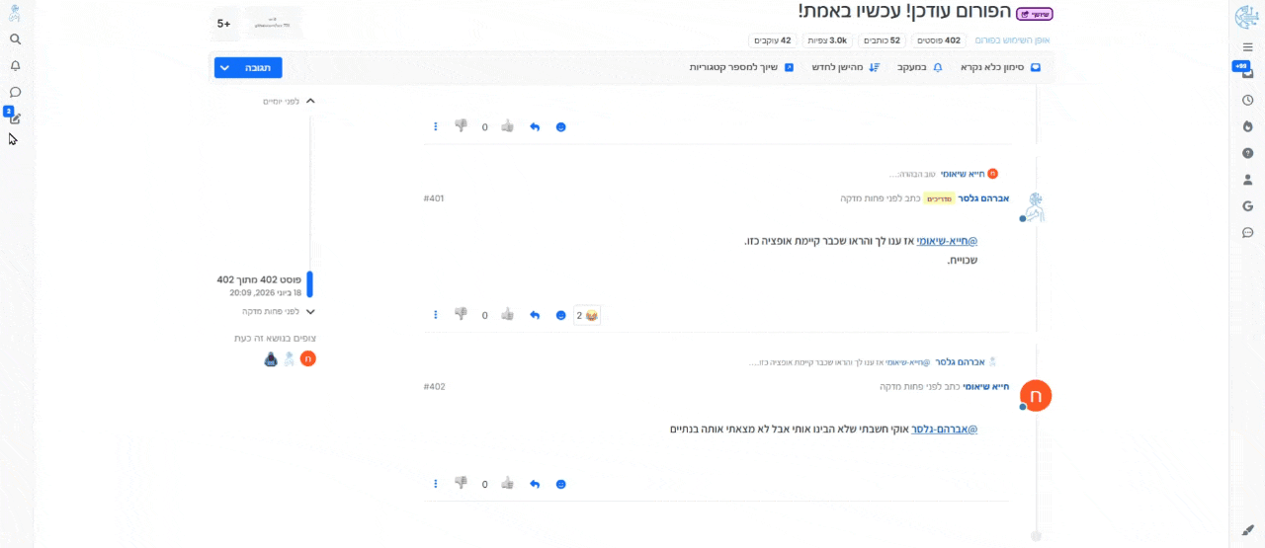
Task: Click סימון כלא נקרא mark unread
Action: (1000, 67)
